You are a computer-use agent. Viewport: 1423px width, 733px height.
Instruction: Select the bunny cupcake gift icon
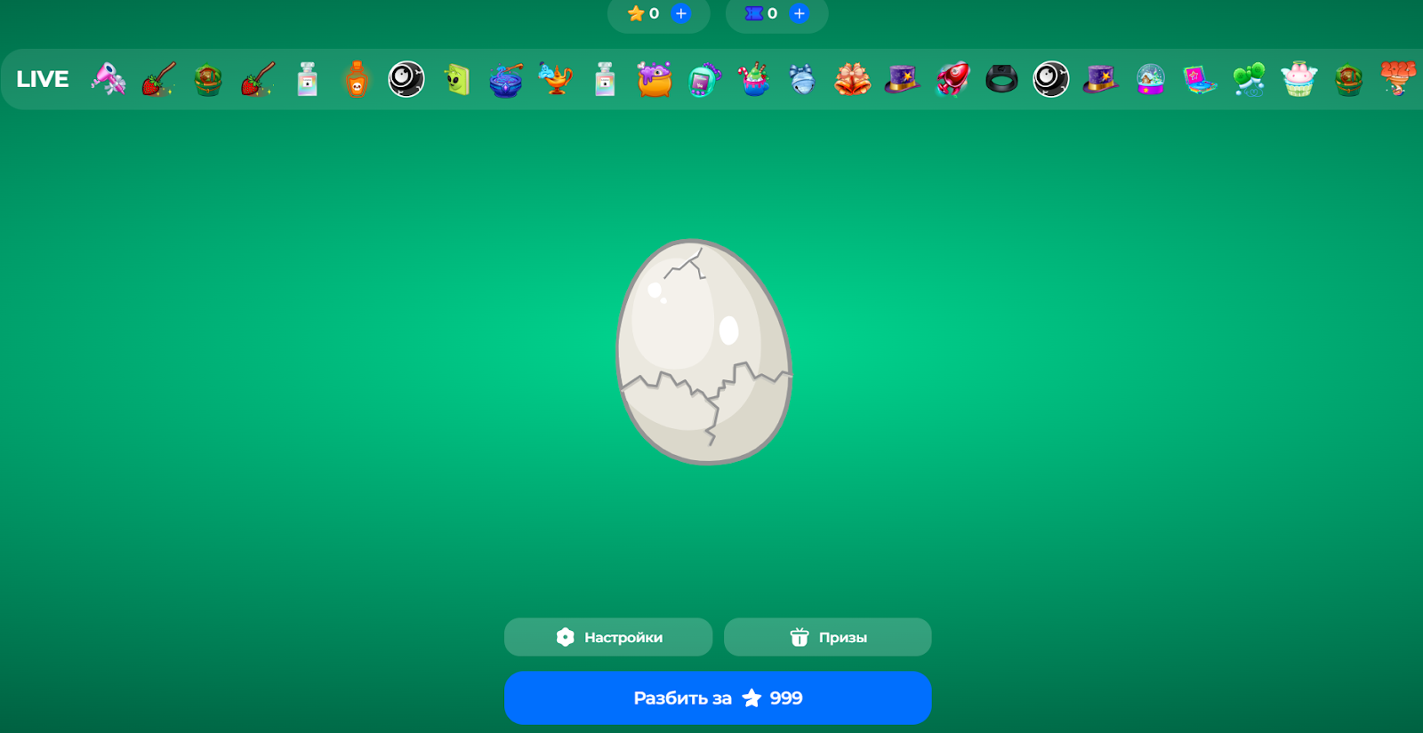tap(1298, 79)
